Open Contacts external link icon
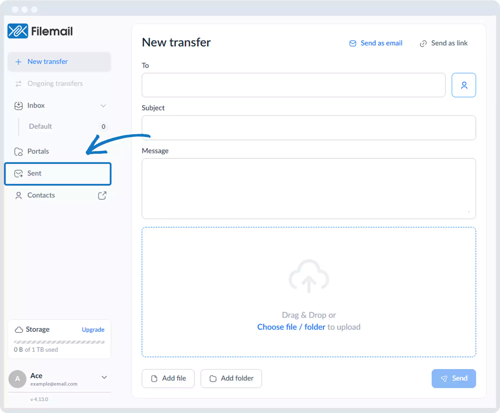 click(102, 195)
